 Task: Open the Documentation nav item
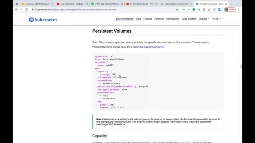coord(125,19)
